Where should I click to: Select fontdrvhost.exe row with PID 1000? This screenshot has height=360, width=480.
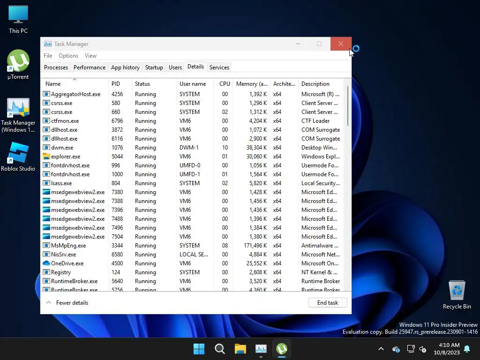point(192,174)
